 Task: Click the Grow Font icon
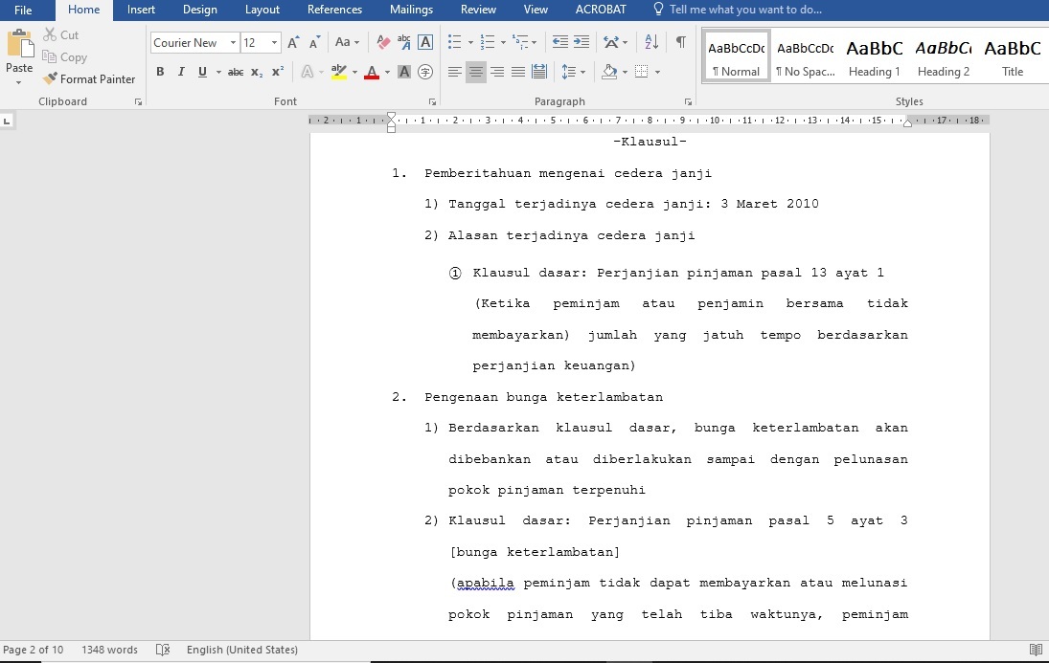coord(294,42)
